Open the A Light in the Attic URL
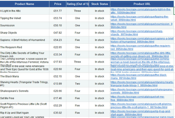 (x=141, y=11)
